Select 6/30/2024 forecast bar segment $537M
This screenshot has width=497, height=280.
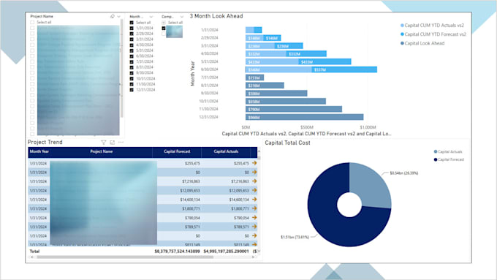coord(344,69)
